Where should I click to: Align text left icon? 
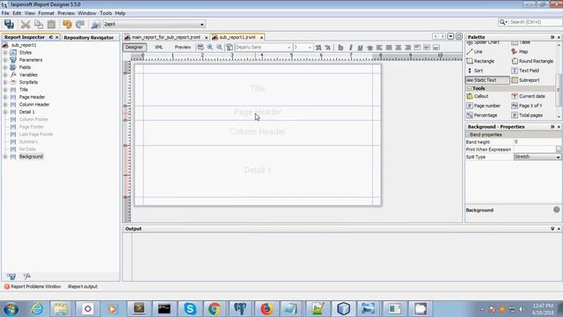click(379, 47)
